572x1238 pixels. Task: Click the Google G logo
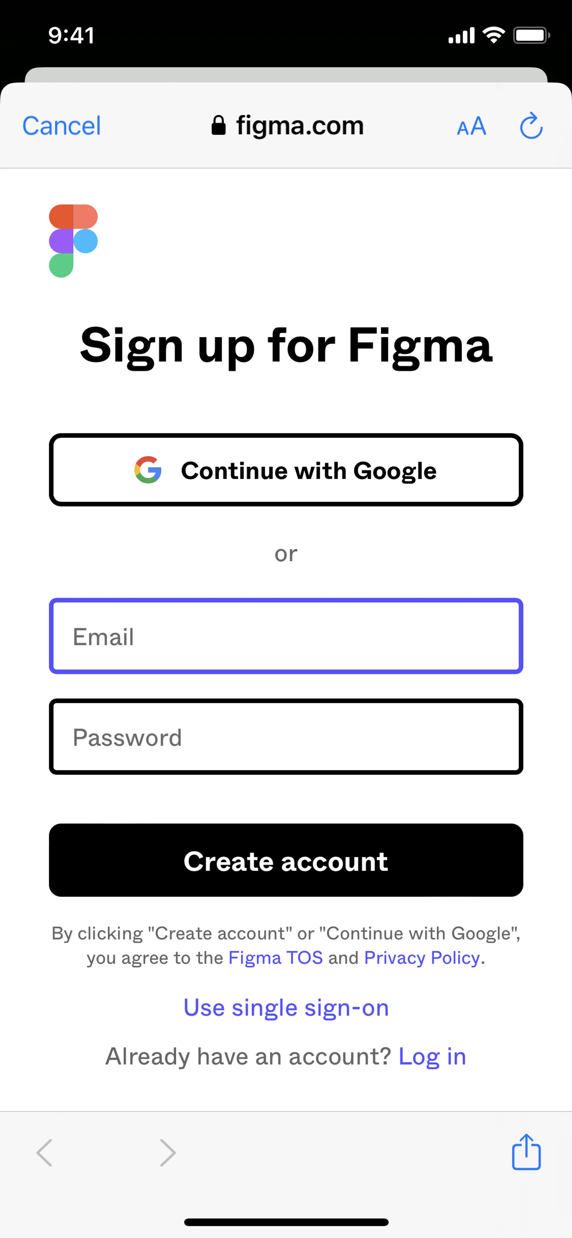[147, 470]
